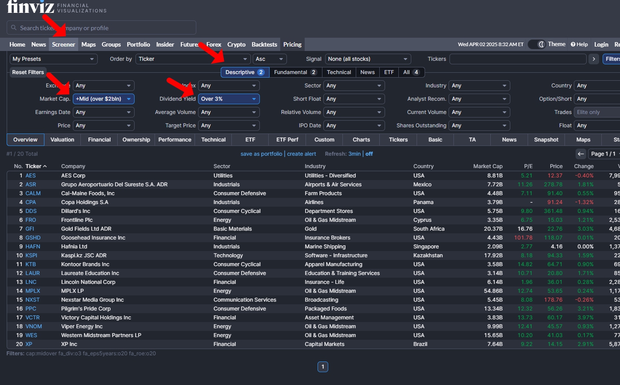Click the Finviz logo
Screen dimensions: 620x385
tap(31, 7)
